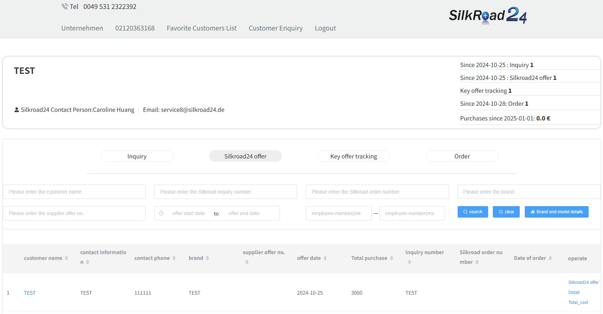Click the clear filters button

tap(506, 212)
